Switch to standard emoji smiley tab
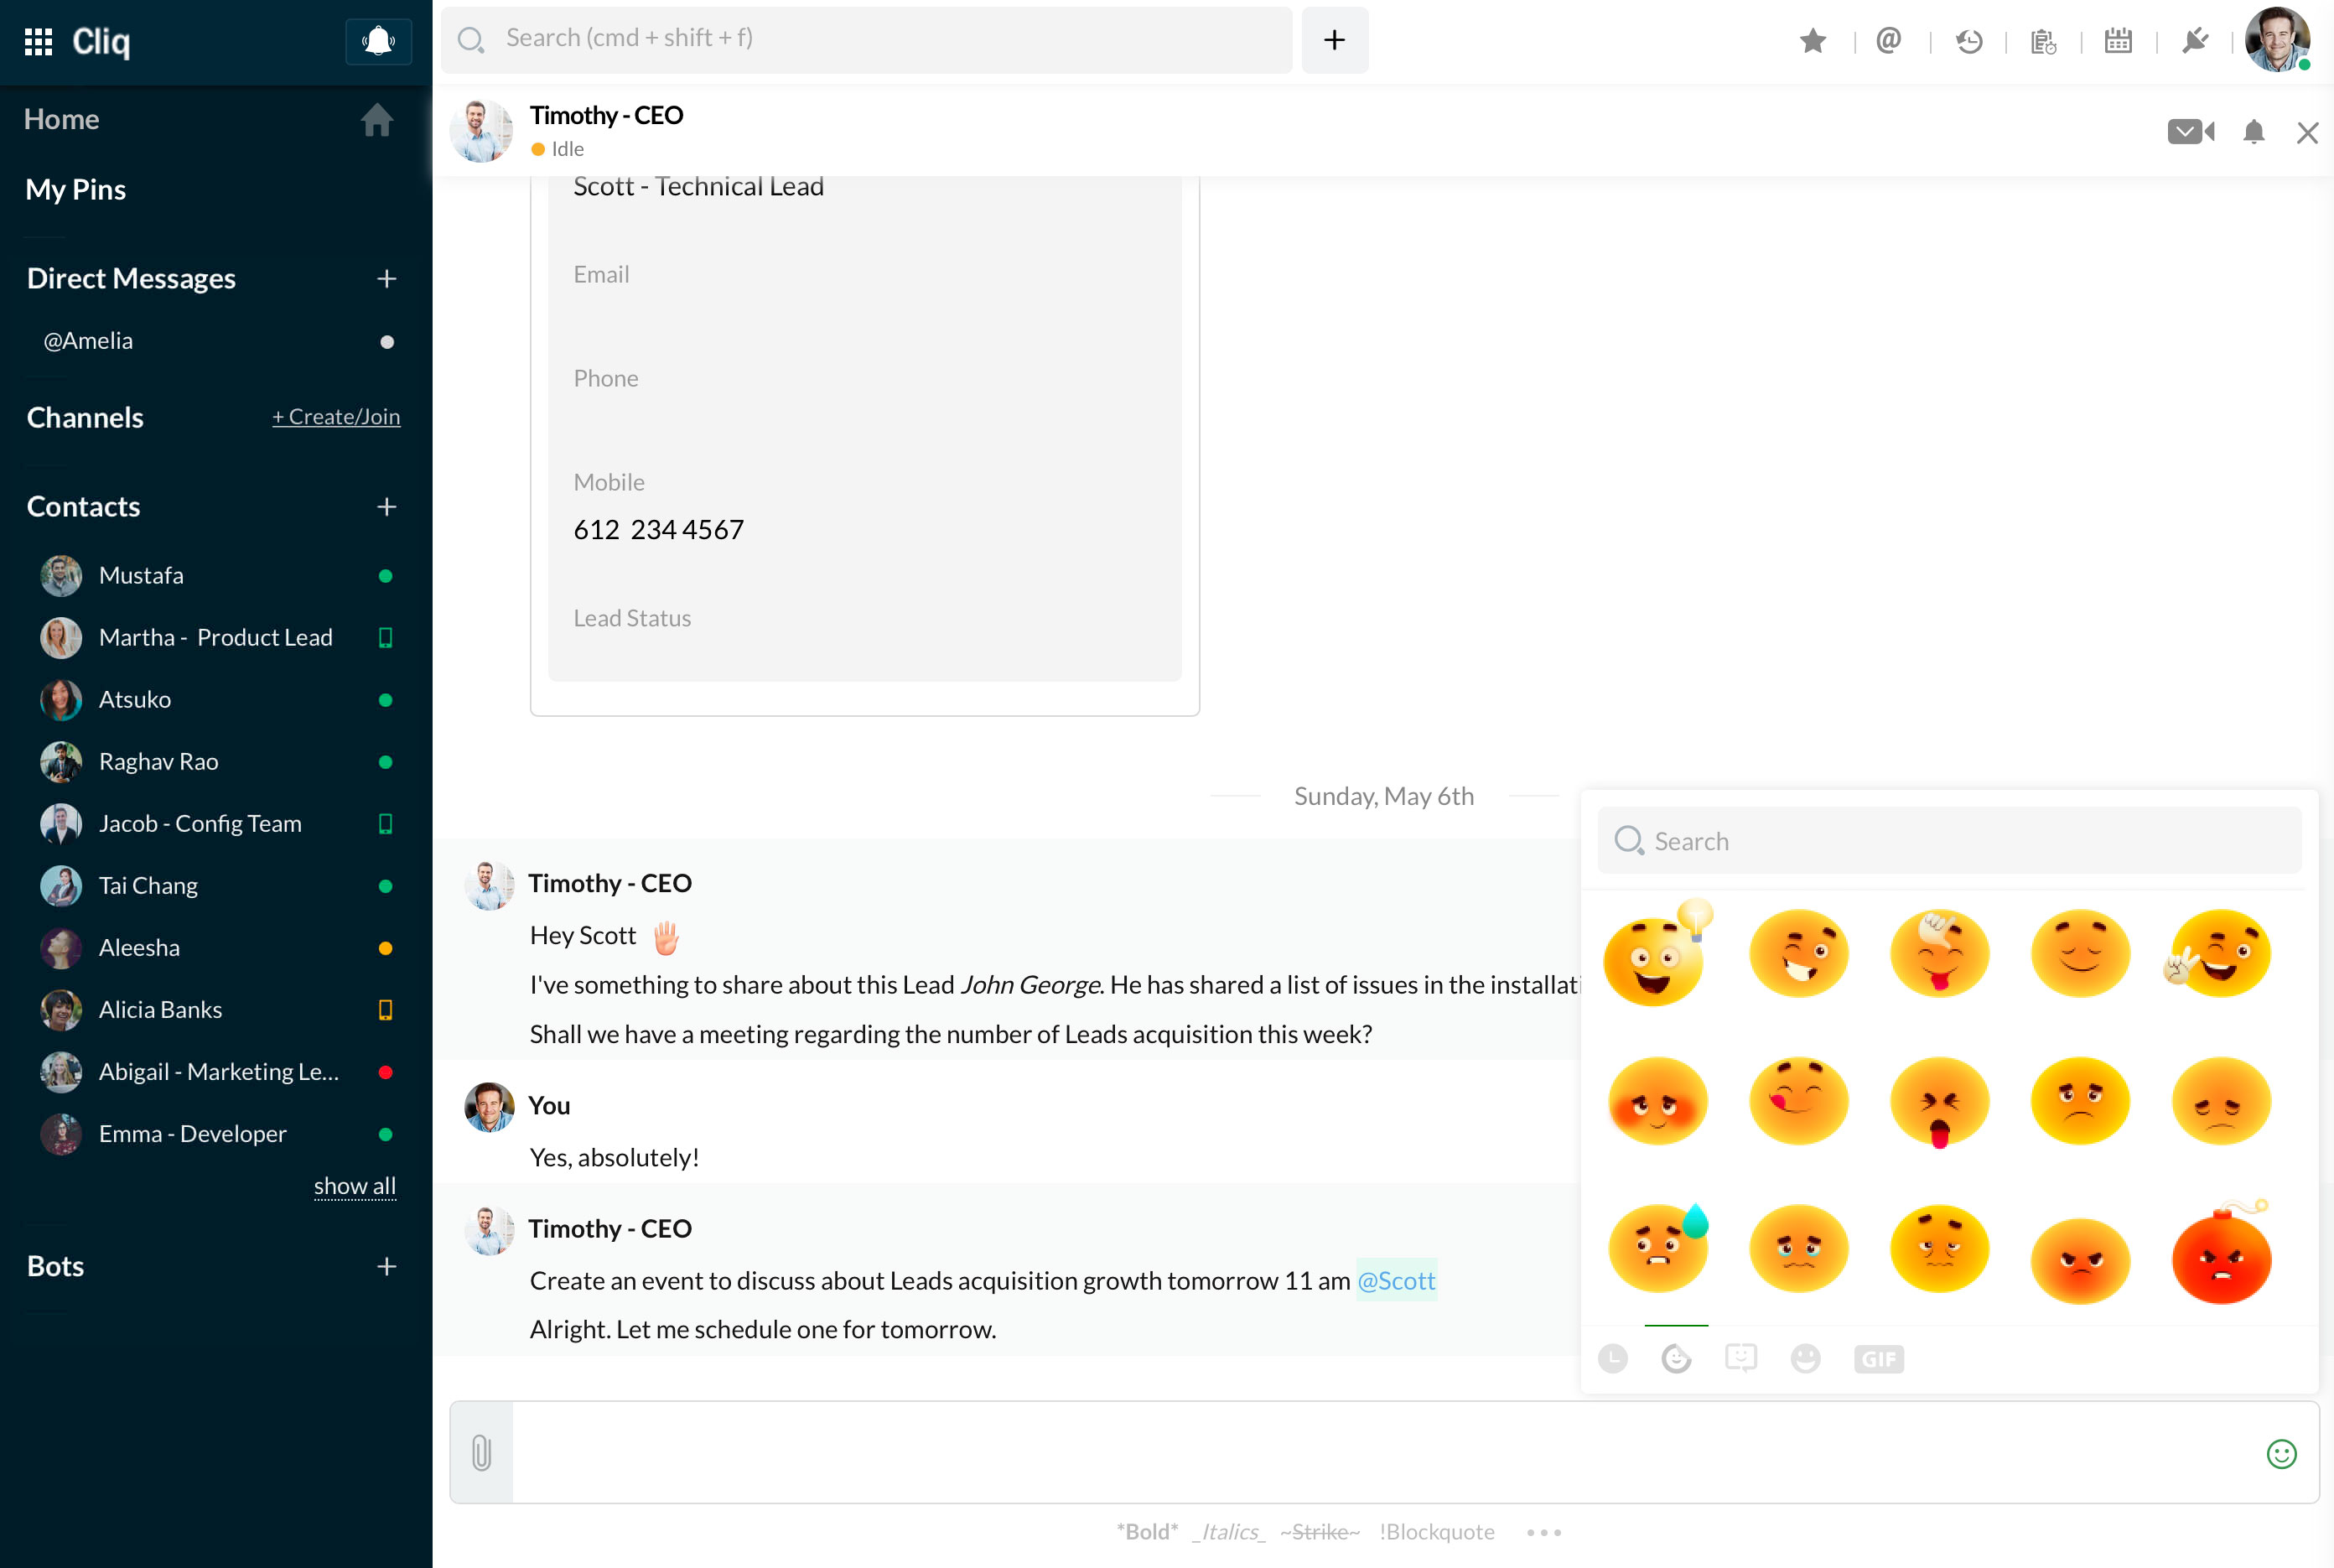The width and height of the screenshot is (2334, 1568). point(1805,1358)
